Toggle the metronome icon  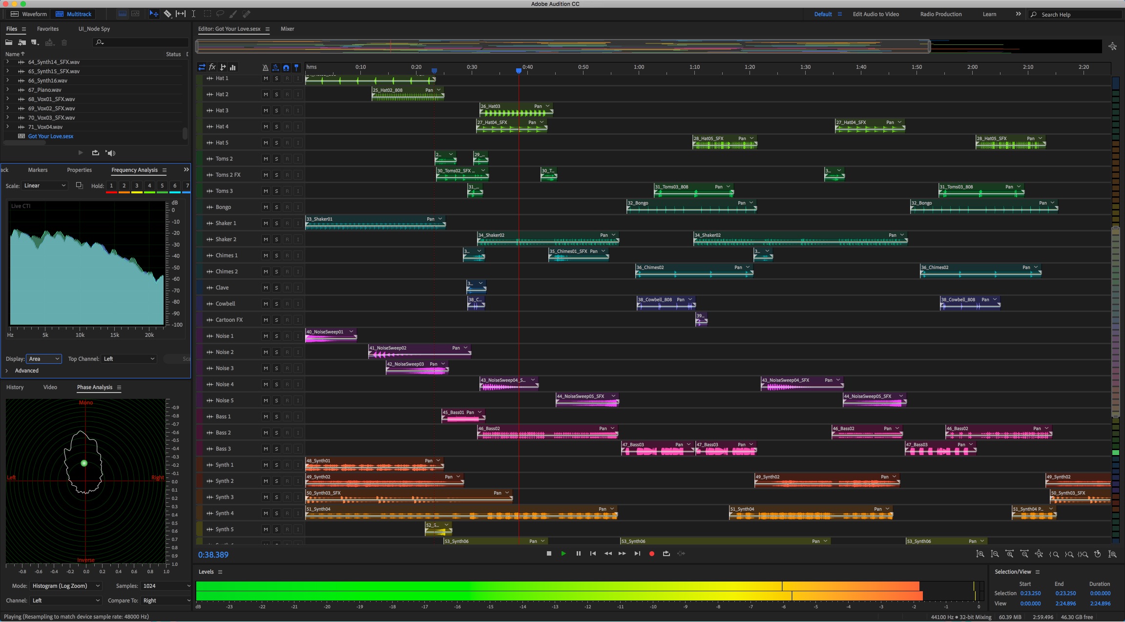265,67
